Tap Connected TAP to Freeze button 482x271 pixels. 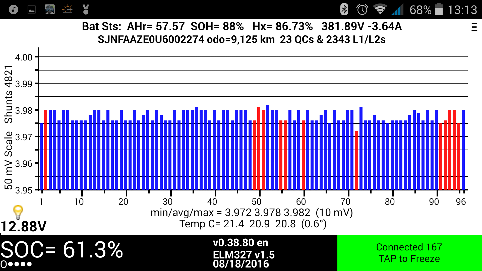(409, 253)
